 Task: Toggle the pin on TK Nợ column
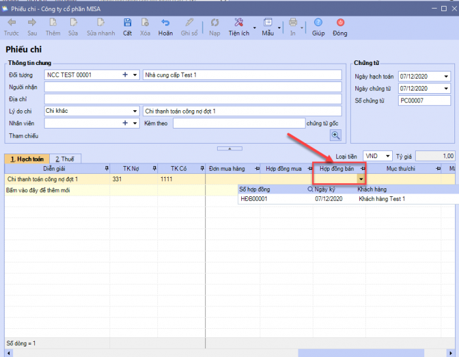click(x=153, y=169)
